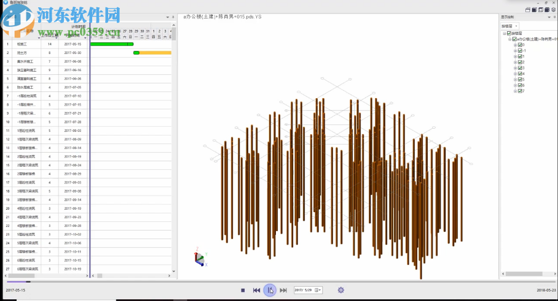Toggle floor 5 checkbox
Screen dimensions: 558x301
tap(520, 80)
